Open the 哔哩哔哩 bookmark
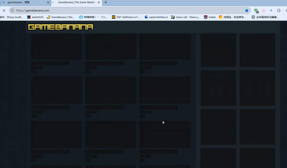This screenshot has height=168, width=287. pos(93,17)
